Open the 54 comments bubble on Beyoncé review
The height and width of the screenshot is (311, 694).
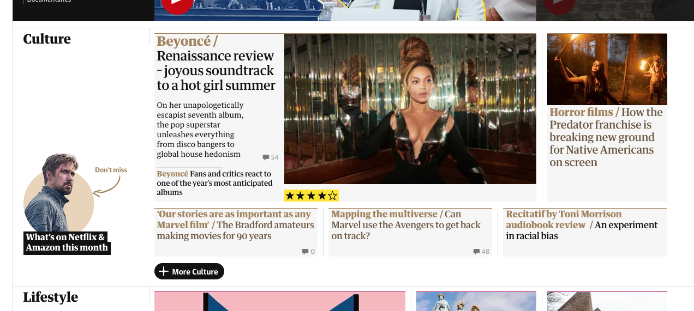pos(270,157)
